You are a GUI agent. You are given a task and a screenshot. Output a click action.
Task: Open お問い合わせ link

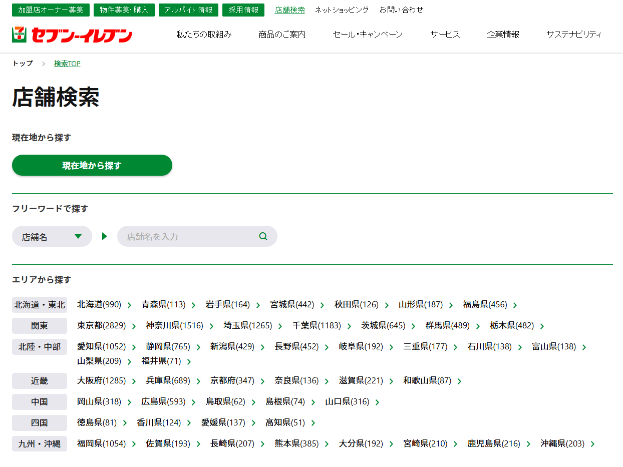401,10
